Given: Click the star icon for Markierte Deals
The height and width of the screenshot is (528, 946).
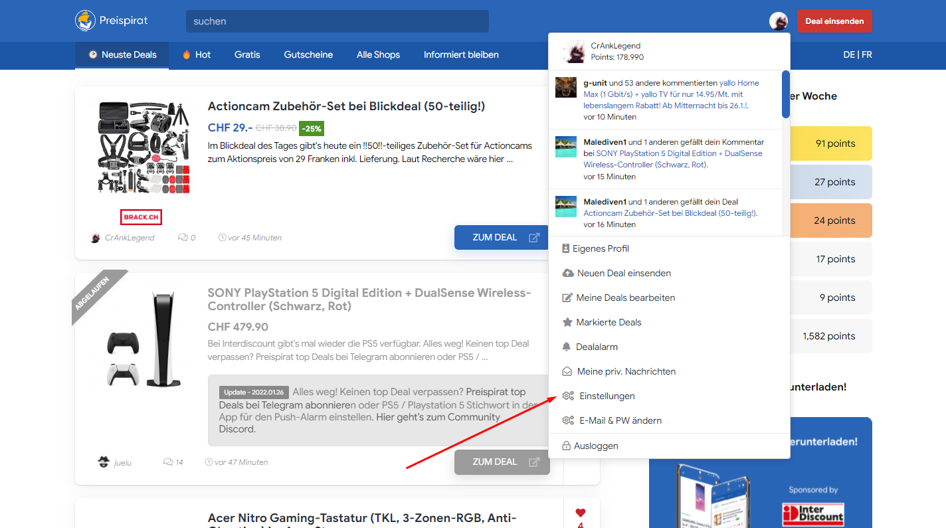Looking at the screenshot, I should click(x=567, y=322).
